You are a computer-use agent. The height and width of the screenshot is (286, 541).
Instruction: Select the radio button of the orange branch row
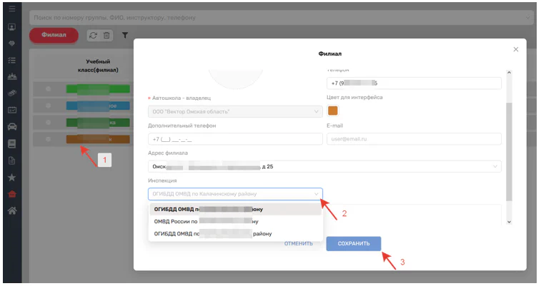[x=48, y=138]
